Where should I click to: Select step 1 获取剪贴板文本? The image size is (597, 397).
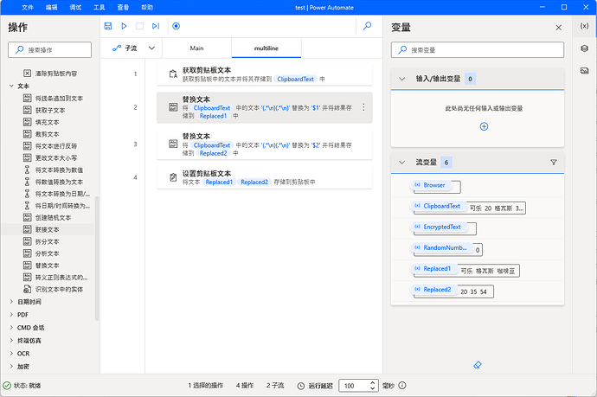point(264,74)
